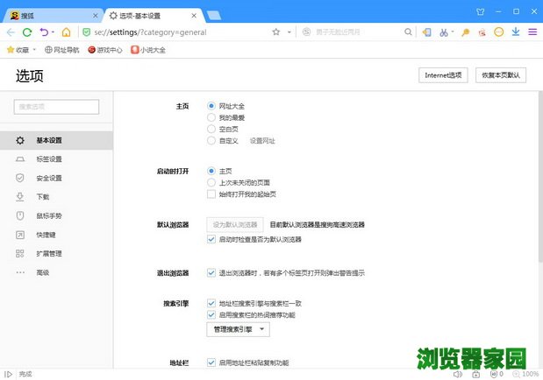Viewport: 543px width, 380px height.
Task: Go to the browser home page icon
Action: tap(66, 32)
